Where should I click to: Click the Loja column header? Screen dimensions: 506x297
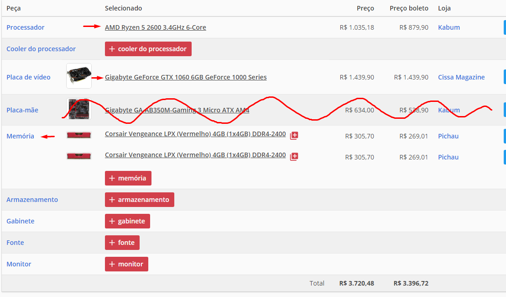tap(444, 8)
